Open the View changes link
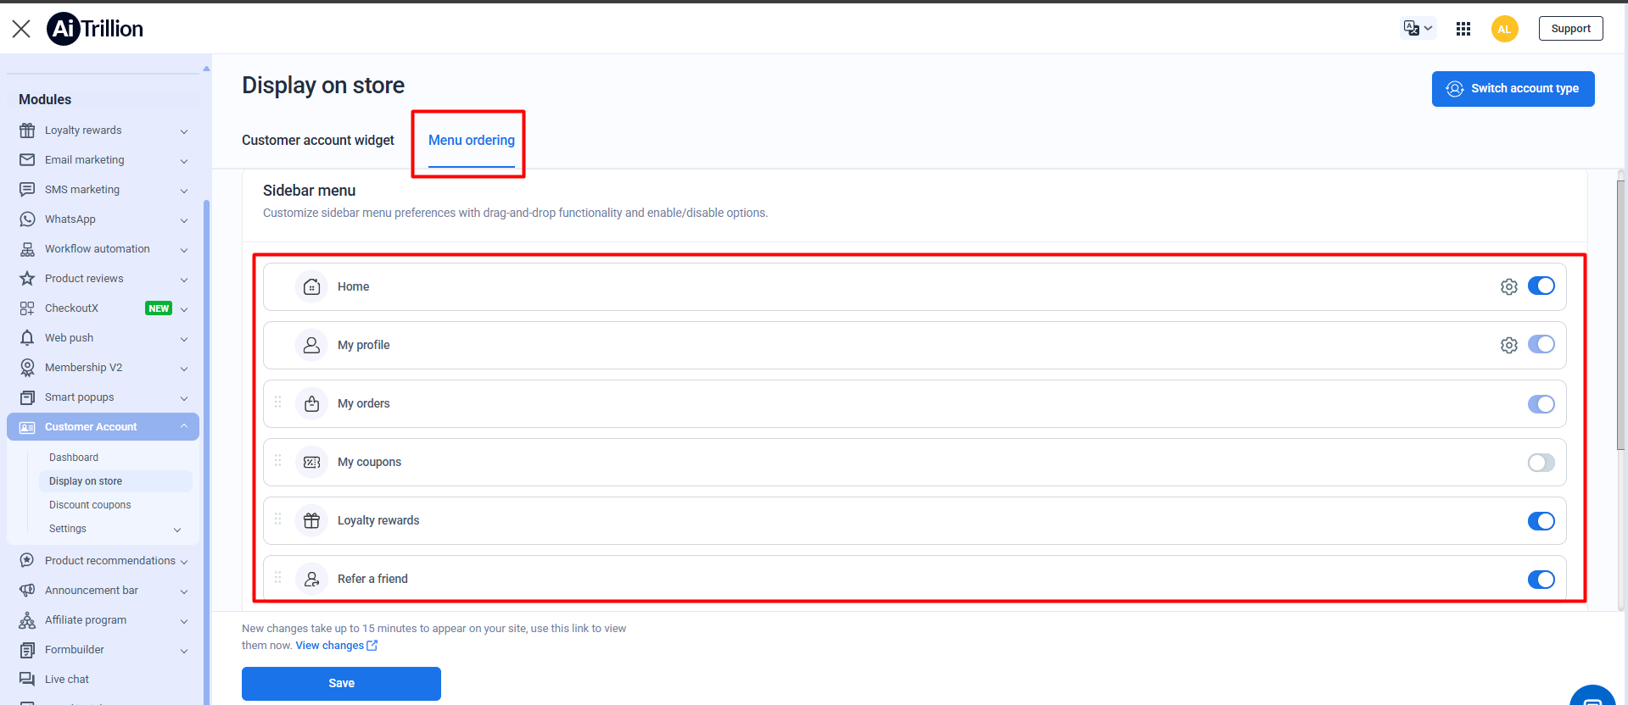Viewport: 1628px width, 705px height. tap(336, 646)
